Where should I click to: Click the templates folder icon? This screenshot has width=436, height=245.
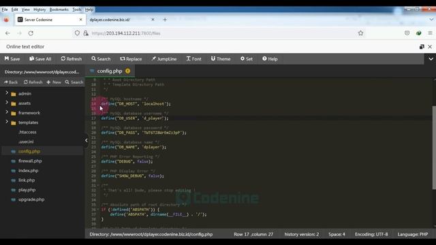coord(14,122)
